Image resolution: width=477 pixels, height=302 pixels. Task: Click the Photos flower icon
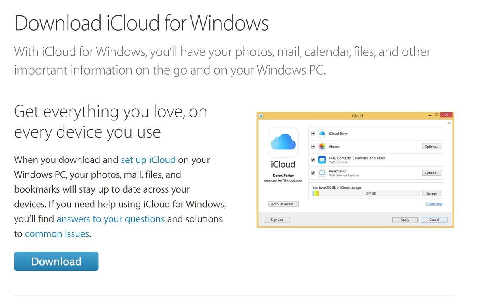tap(322, 146)
